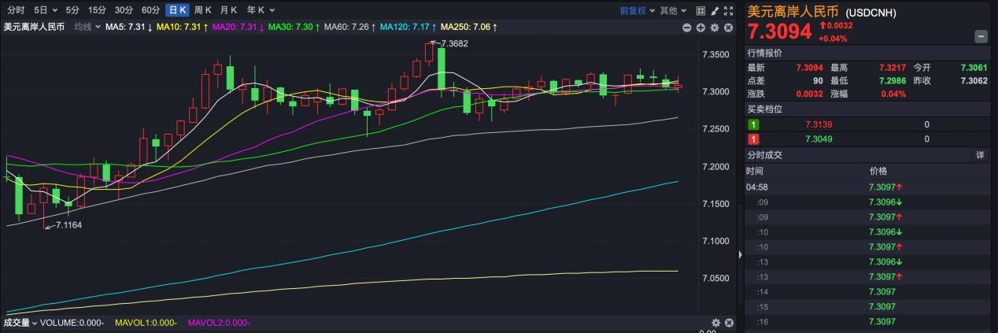Click the 昨收 value 7.3062
The image size is (998, 333).
click(x=974, y=81)
